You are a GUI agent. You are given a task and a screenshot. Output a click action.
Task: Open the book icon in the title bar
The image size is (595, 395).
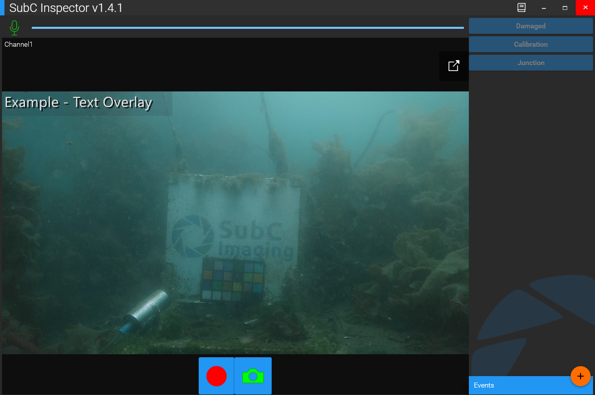point(521,8)
